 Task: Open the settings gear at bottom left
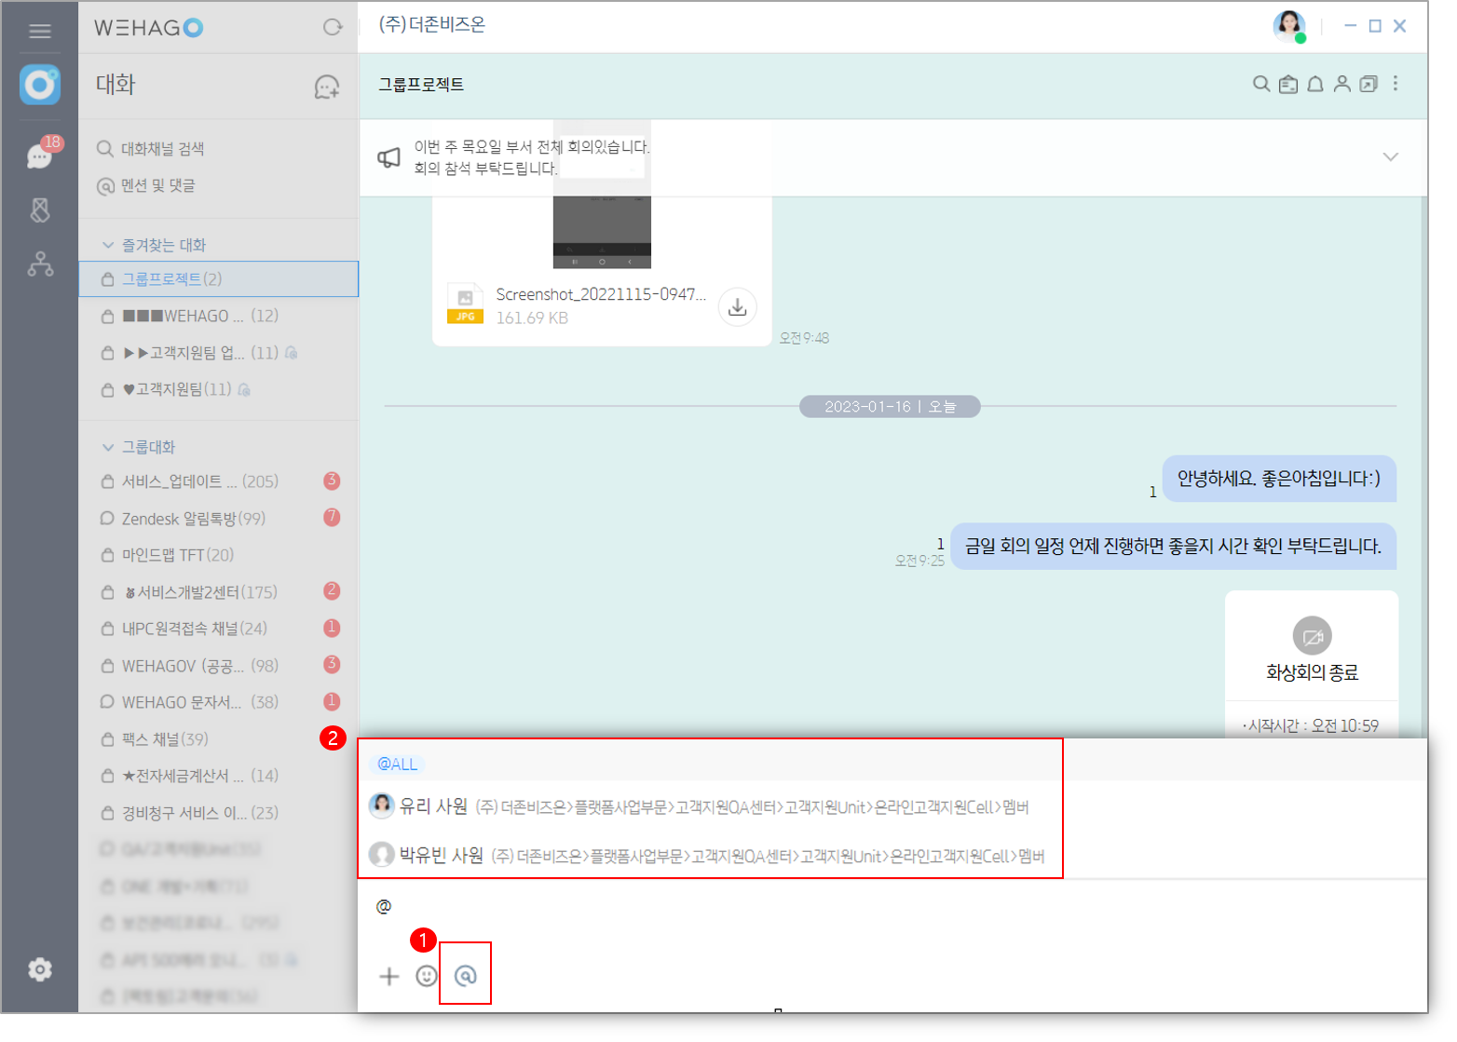[x=40, y=969]
